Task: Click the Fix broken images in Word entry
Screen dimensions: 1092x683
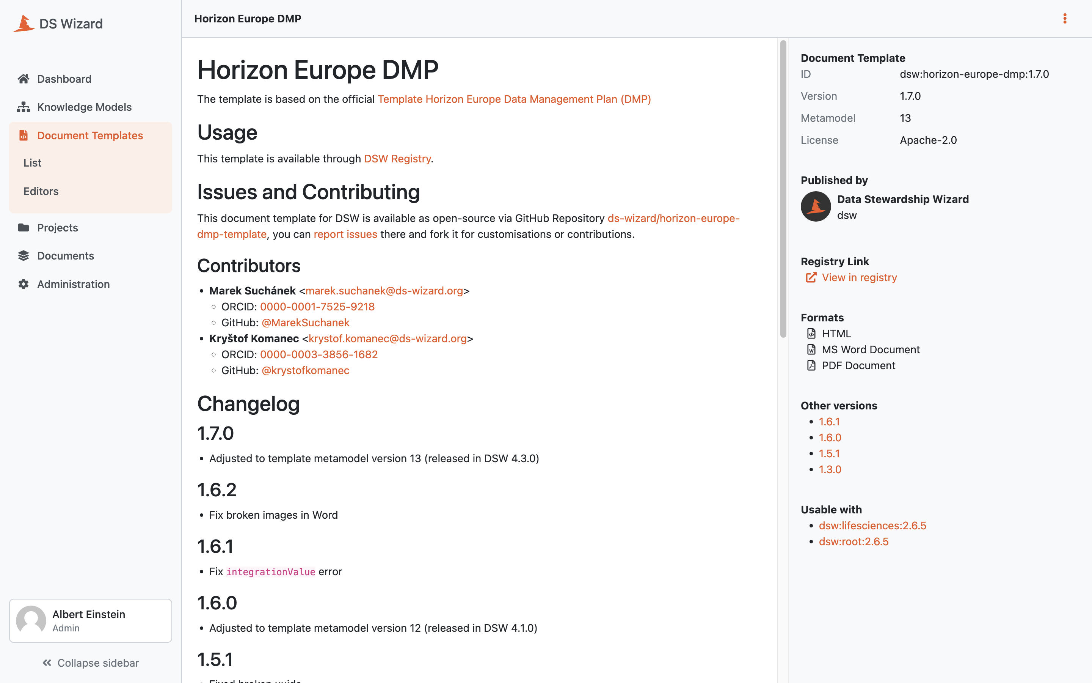Action: 273,515
